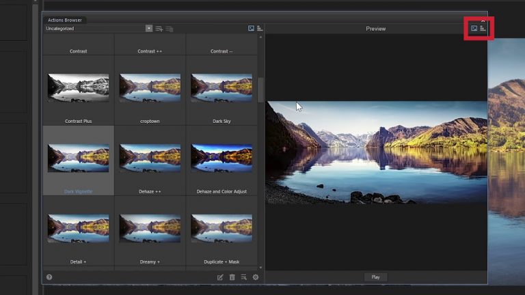Select the Contrast Plus action thumbnail

coord(78,87)
